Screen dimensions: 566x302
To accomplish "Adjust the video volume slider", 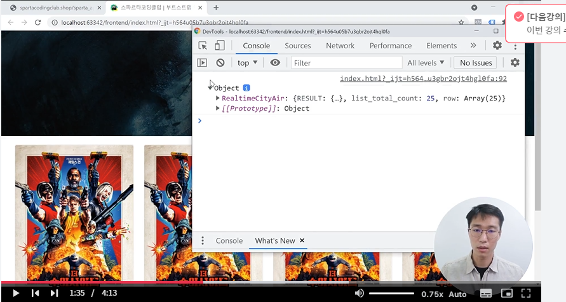I will pos(391,293).
